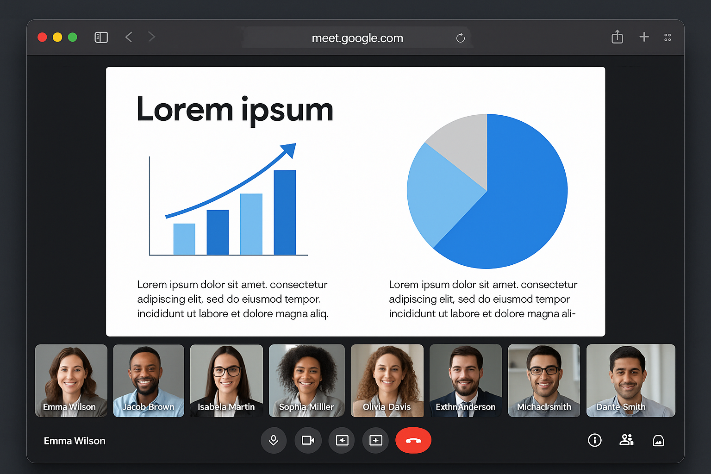The width and height of the screenshot is (711, 474).
Task: Click the meet.google.com address bar
Action: coord(357,38)
